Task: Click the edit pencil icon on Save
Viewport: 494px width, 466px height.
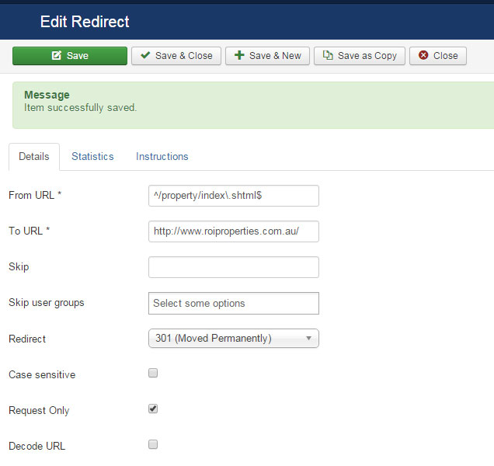Action: (x=57, y=56)
